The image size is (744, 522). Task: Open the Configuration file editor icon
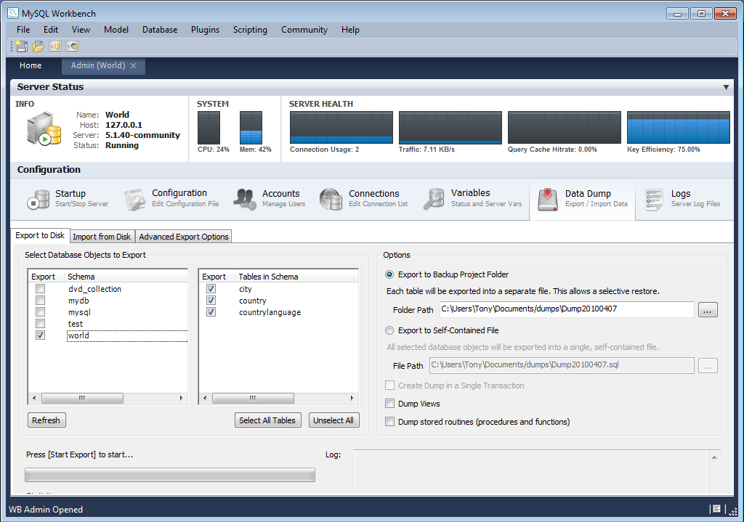point(135,197)
